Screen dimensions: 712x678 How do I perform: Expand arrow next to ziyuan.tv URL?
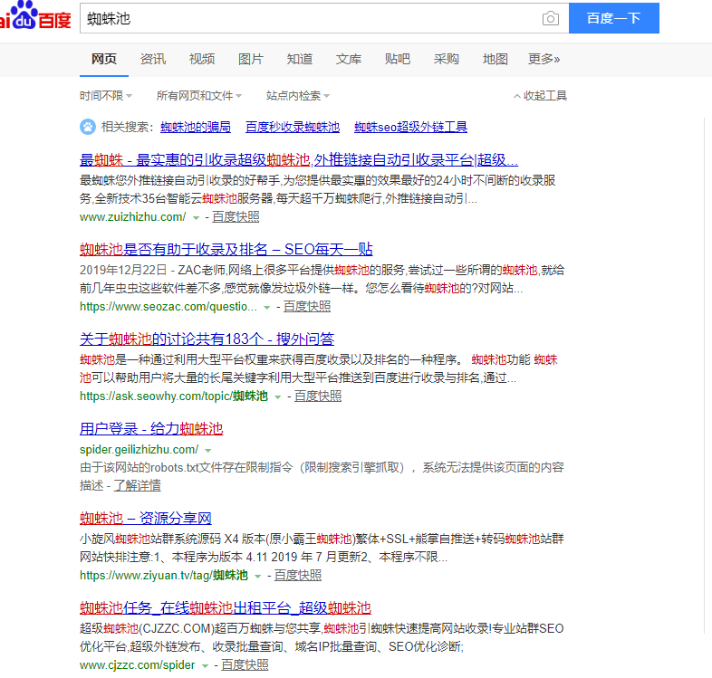pyautogui.click(x=258, y=577)
